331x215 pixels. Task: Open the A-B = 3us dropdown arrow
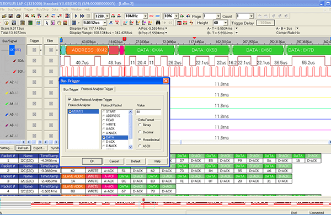coord(297,28)
